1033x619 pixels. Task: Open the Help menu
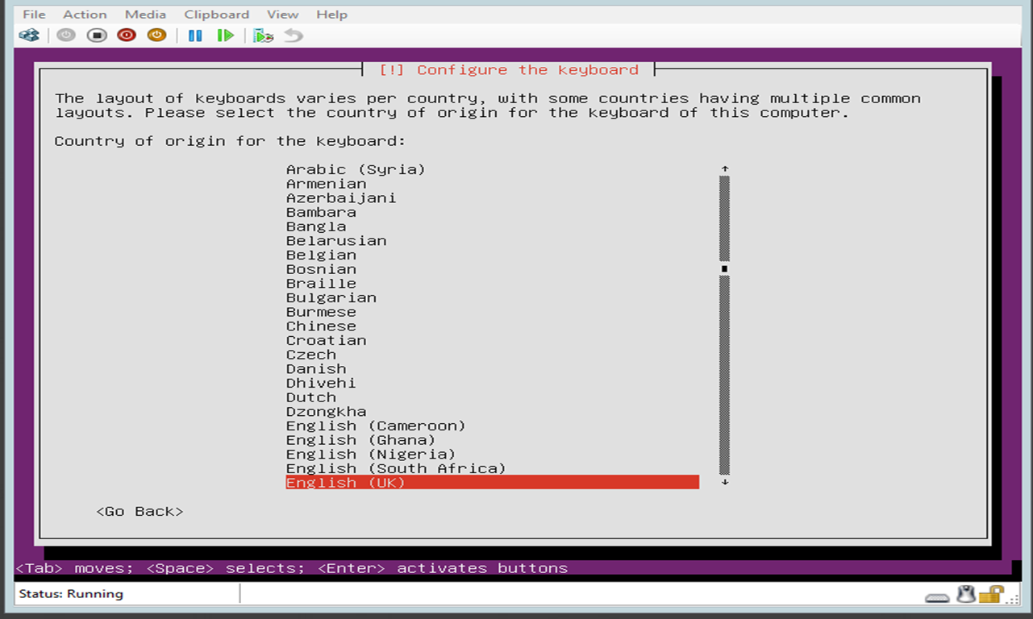pyautogui.click(x=331, y=15)
